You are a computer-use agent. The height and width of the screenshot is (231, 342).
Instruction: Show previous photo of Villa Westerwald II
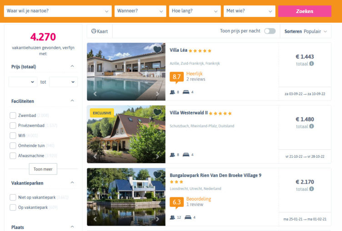(x=95, y=156)
